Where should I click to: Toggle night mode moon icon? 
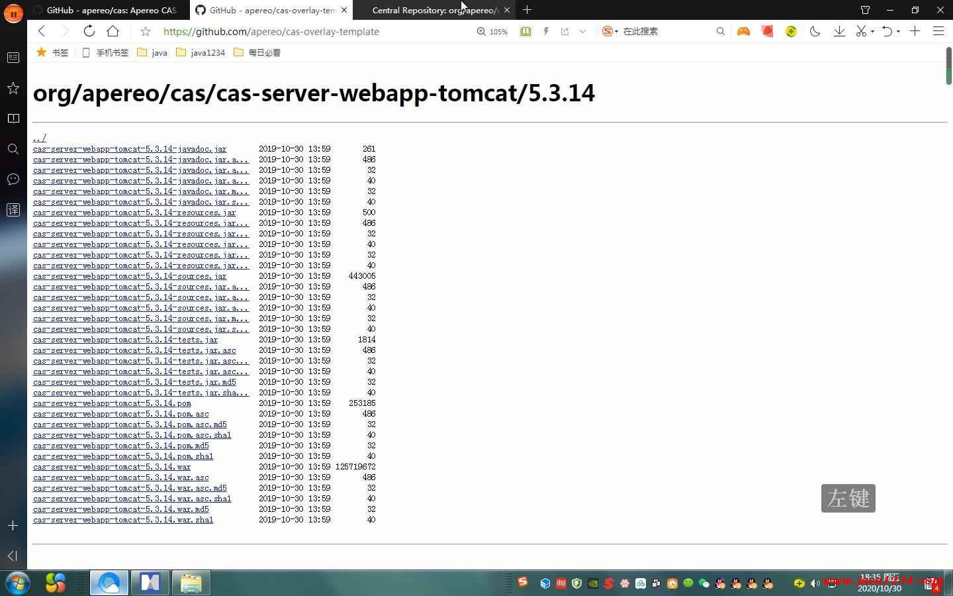(x=815, y=31)
